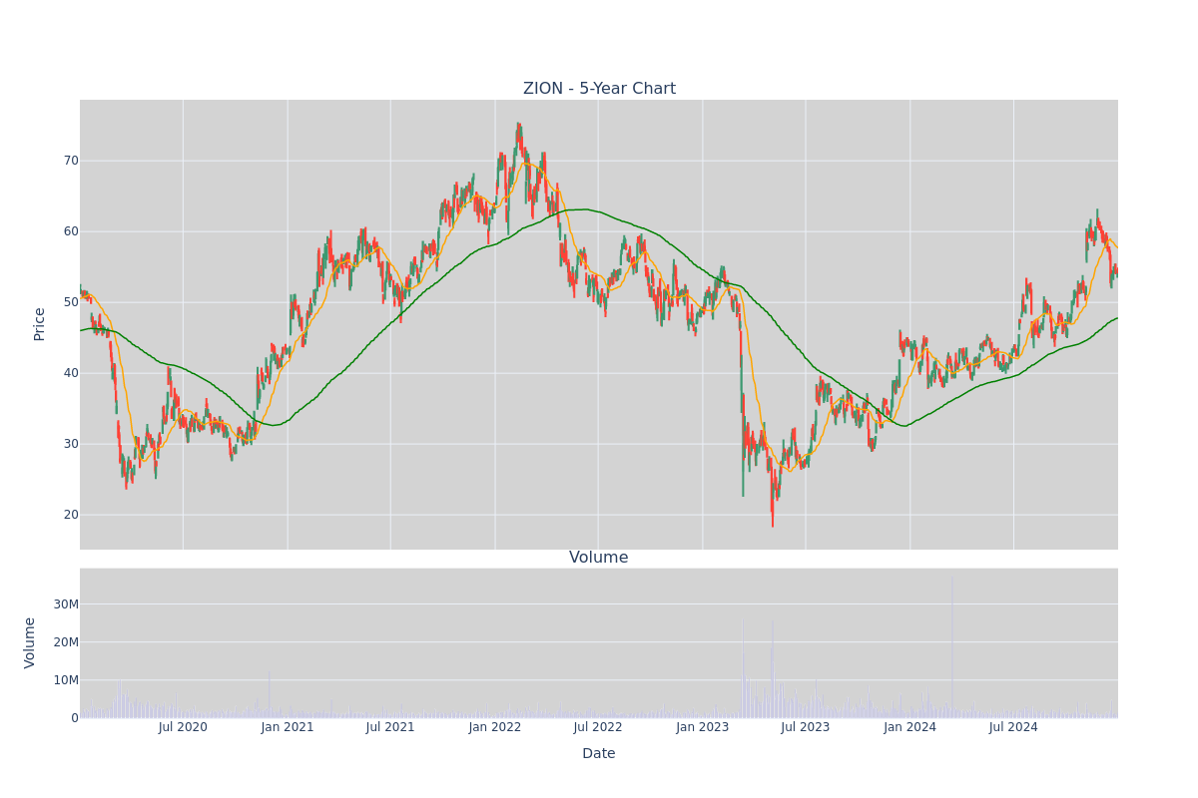Image resolution: width=1198 pixels, height=798 pixels.
Task: Click the Volume subplot title
Action: 599,558
